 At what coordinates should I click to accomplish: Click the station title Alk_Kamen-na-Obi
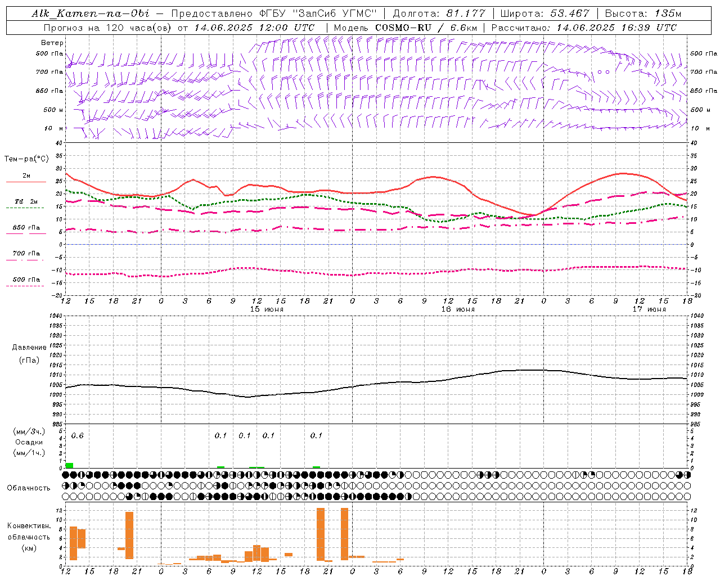pyautogui.click(x=91, y=13)
